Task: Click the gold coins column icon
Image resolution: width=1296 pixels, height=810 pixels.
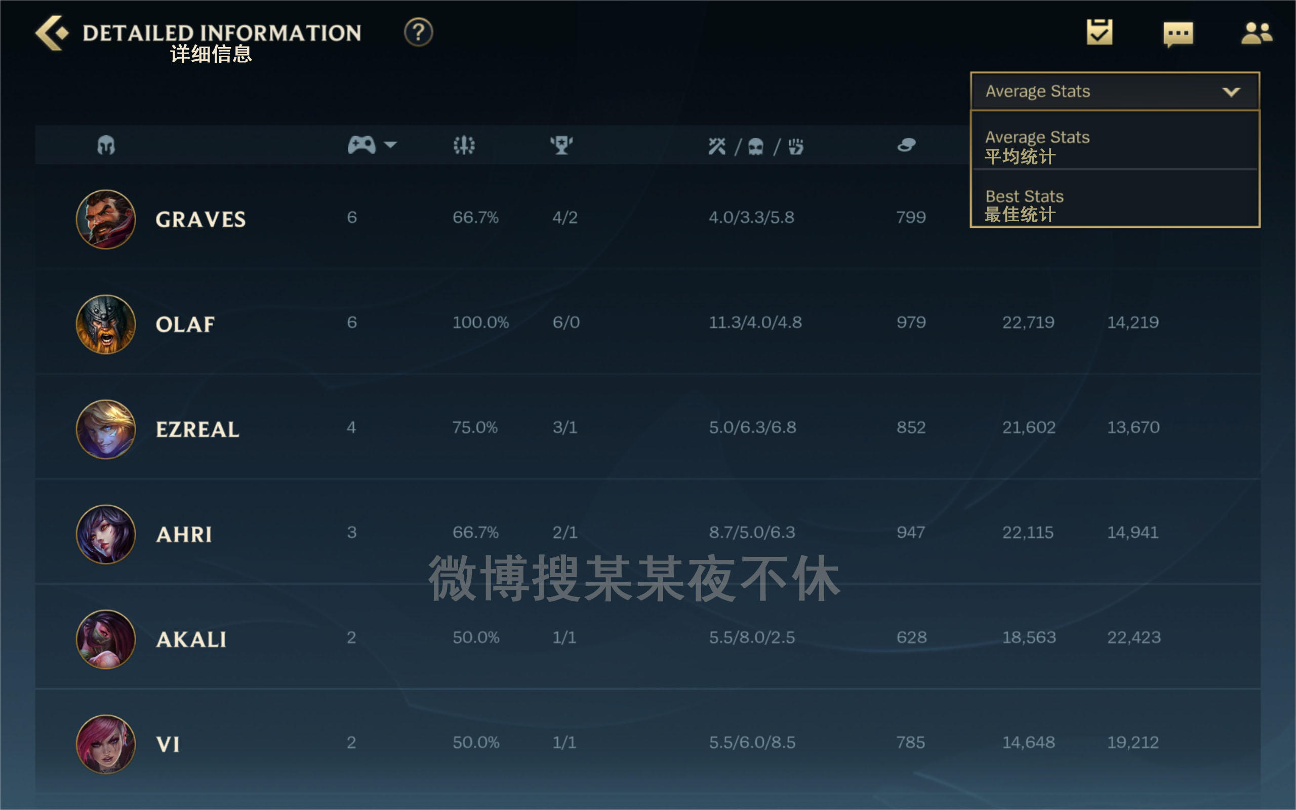Action: [906, 145]
